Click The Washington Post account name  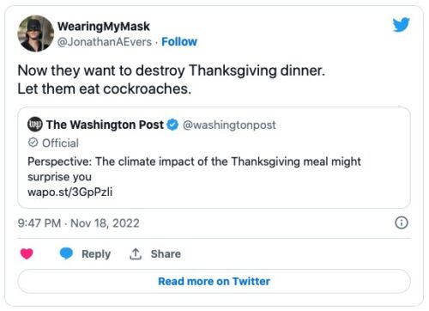[105, 125]
